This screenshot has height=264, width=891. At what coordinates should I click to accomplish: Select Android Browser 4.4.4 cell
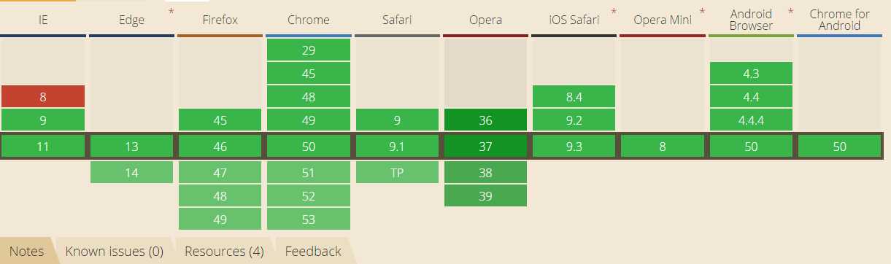coord(751,120)
